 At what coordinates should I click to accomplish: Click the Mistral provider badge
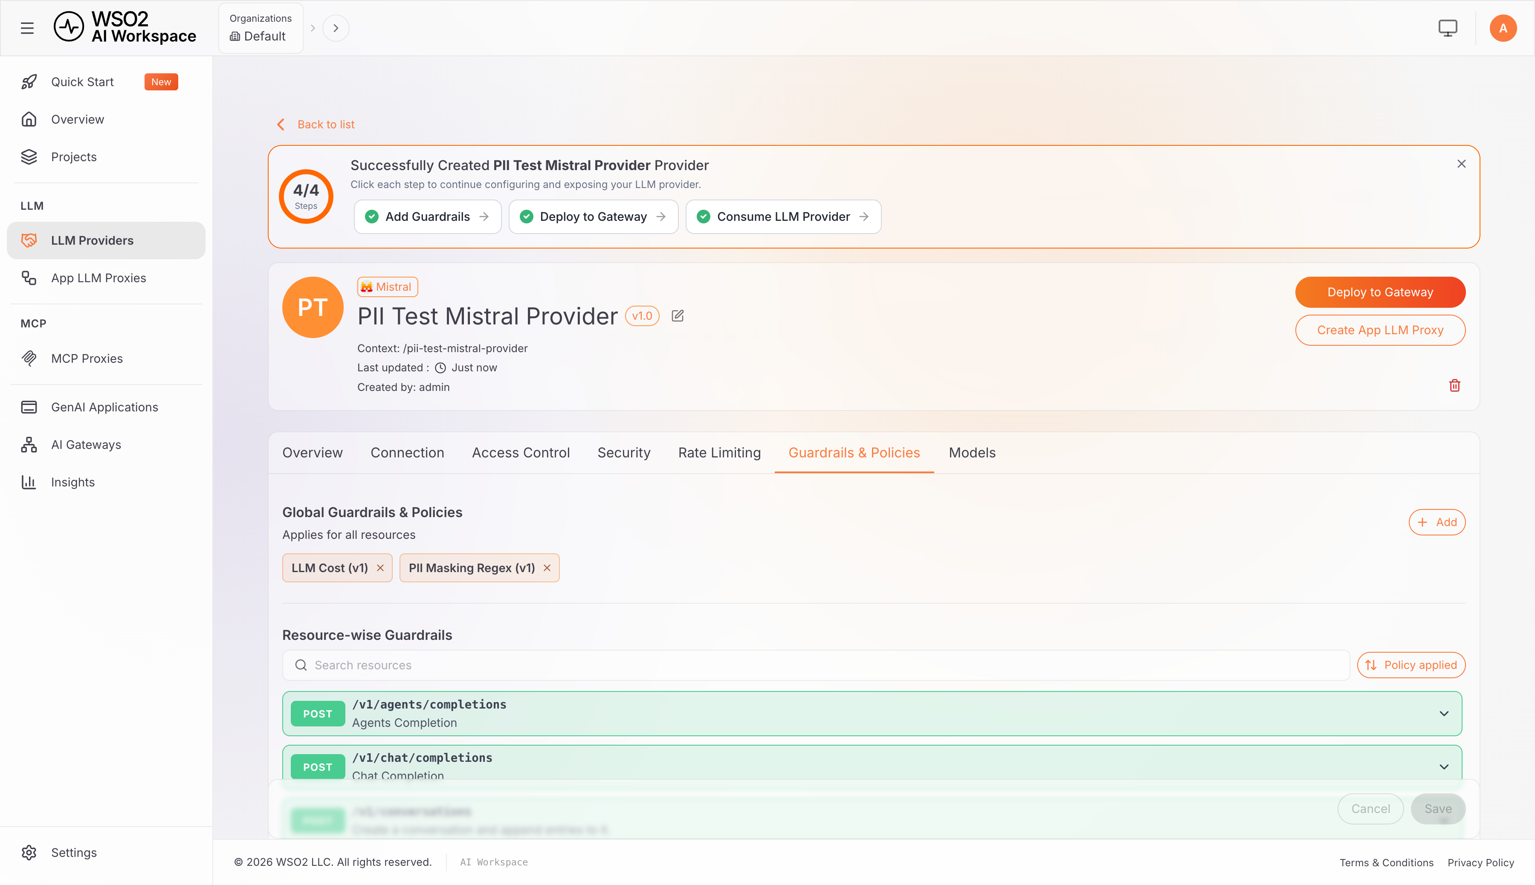[x=387, y=287]
